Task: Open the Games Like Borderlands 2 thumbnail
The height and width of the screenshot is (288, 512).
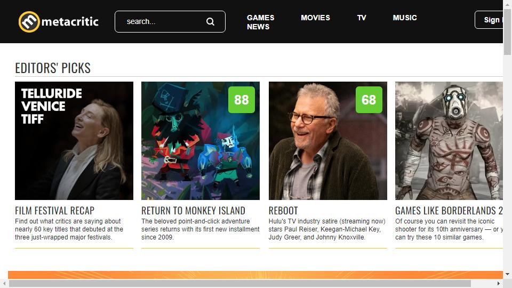Action: (x=449, y=141)
